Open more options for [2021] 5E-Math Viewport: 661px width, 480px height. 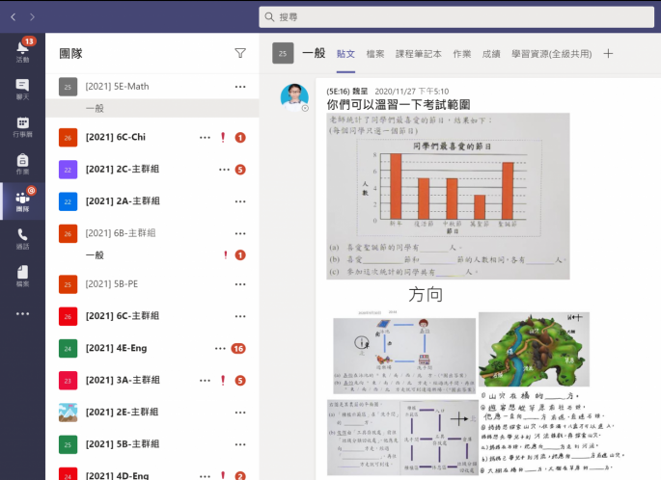pos(240,87)
